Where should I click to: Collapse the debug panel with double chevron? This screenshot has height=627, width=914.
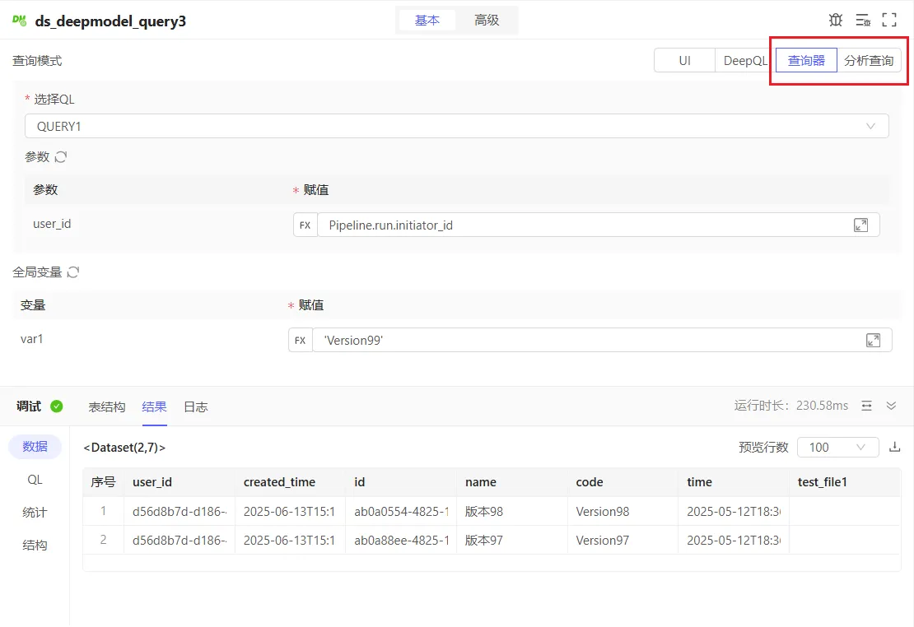pos(891,406)
